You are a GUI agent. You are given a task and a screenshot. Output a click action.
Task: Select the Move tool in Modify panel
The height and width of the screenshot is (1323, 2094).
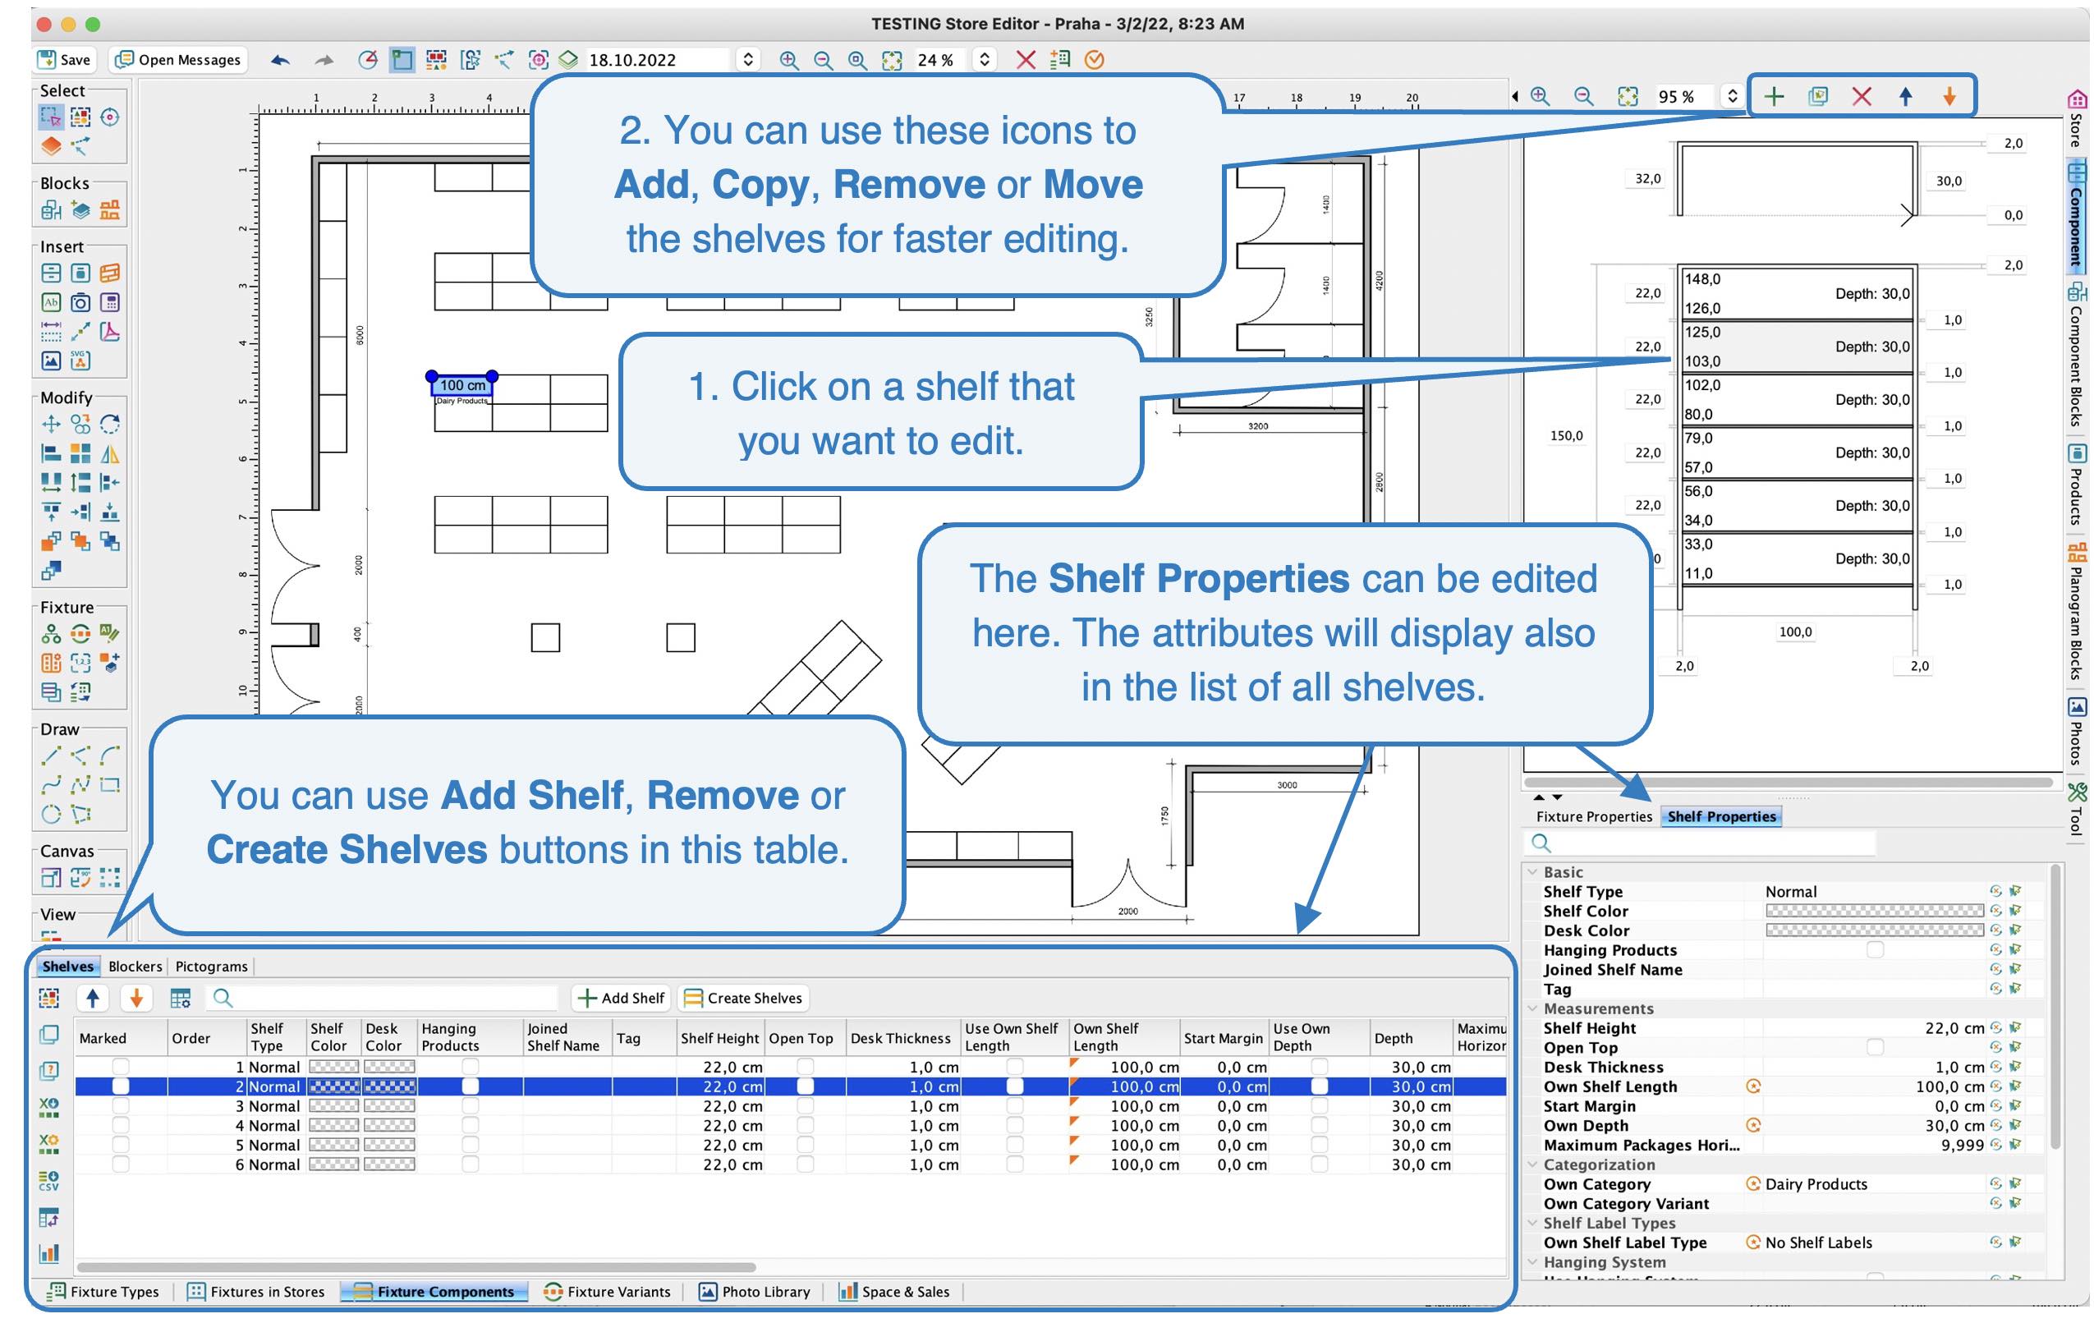point(51,424)
